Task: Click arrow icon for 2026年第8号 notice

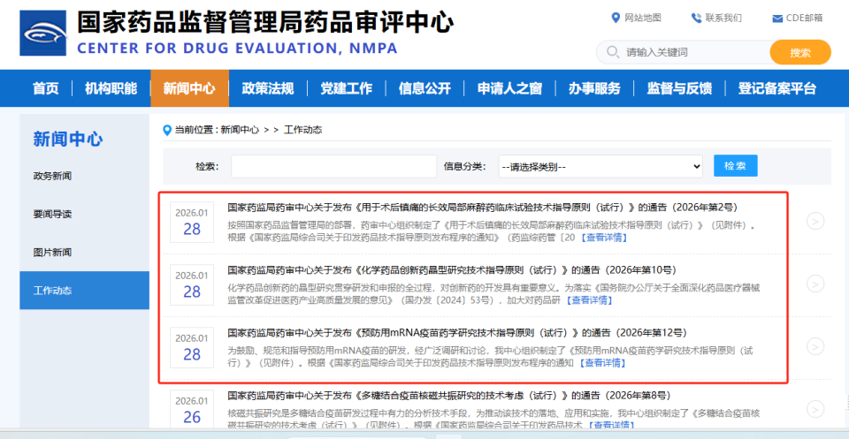Action: pyautogui.click(x=815, y=409)
